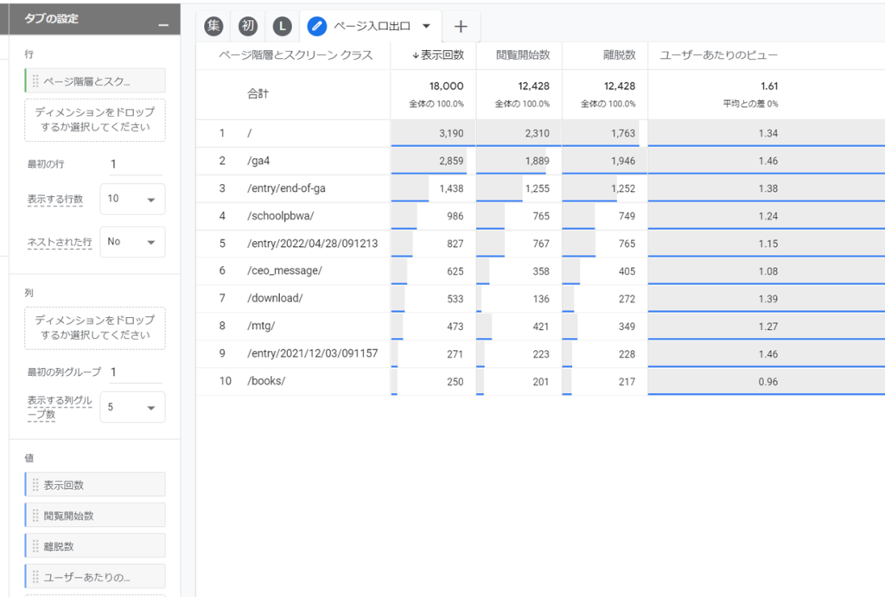Screen dimensions: 885x597
Task: Open the 集 tab
Action: pyautogui.click(x=213, y=26)
